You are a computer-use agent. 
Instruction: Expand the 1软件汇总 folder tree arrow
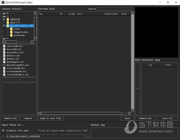click(x=4, y=20)
